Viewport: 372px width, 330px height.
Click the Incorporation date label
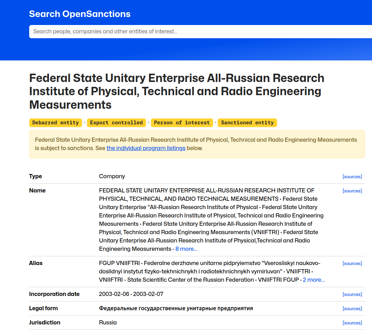pos(54,294)
